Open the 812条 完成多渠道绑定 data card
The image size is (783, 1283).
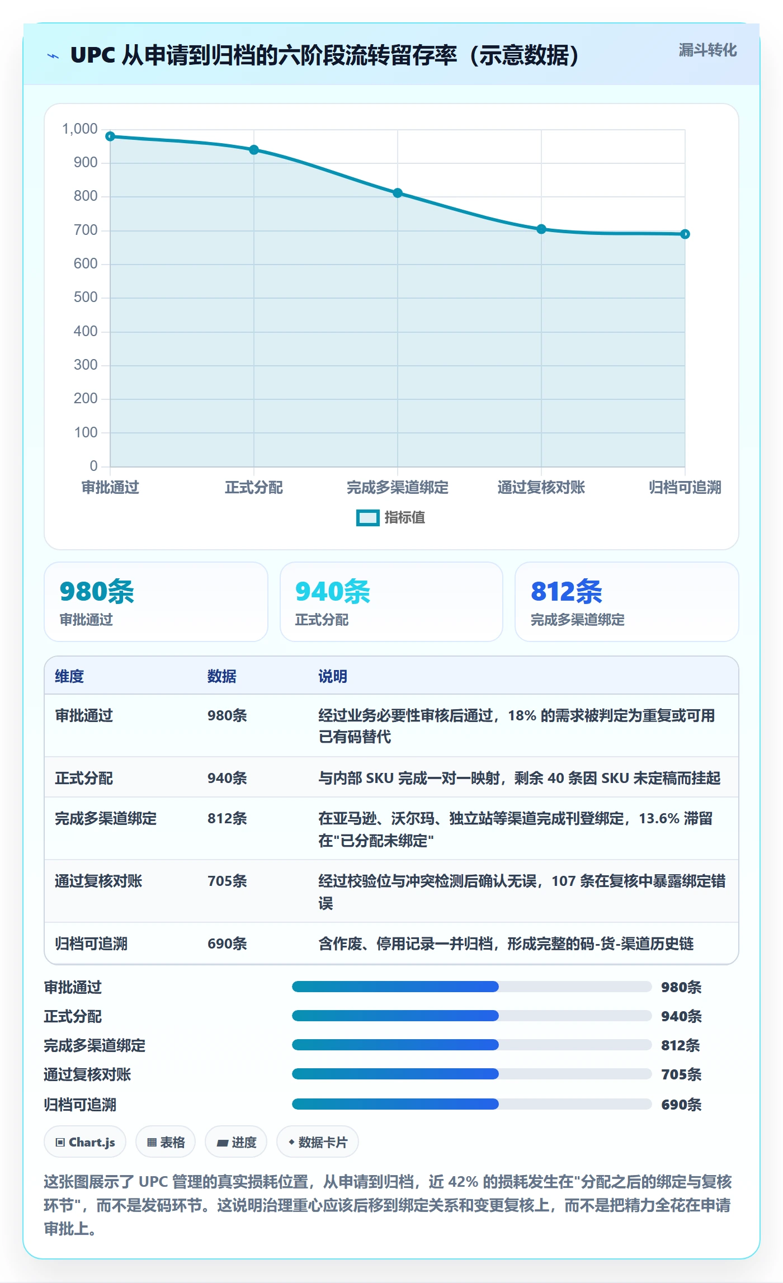[x=627, y=602]
